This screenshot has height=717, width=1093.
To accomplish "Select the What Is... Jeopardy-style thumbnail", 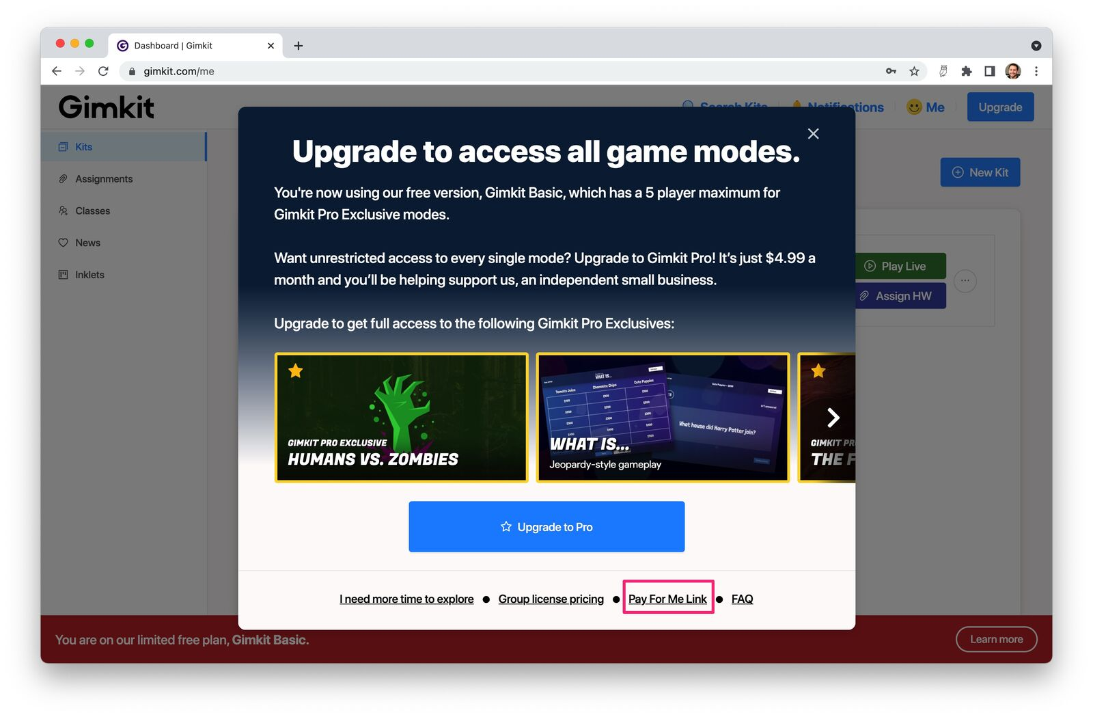I will [x=663, y=418].
